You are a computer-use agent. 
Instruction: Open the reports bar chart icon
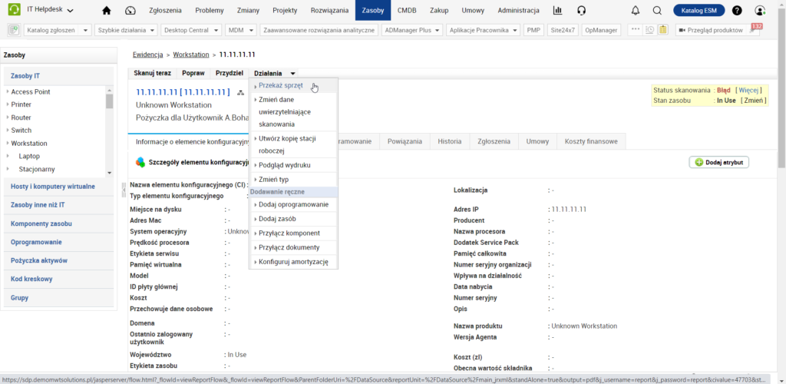click(x=557, y=10)
